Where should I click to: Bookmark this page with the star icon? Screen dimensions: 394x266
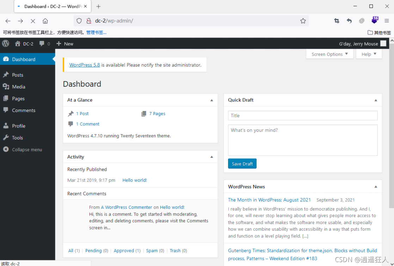pos(303,21)
